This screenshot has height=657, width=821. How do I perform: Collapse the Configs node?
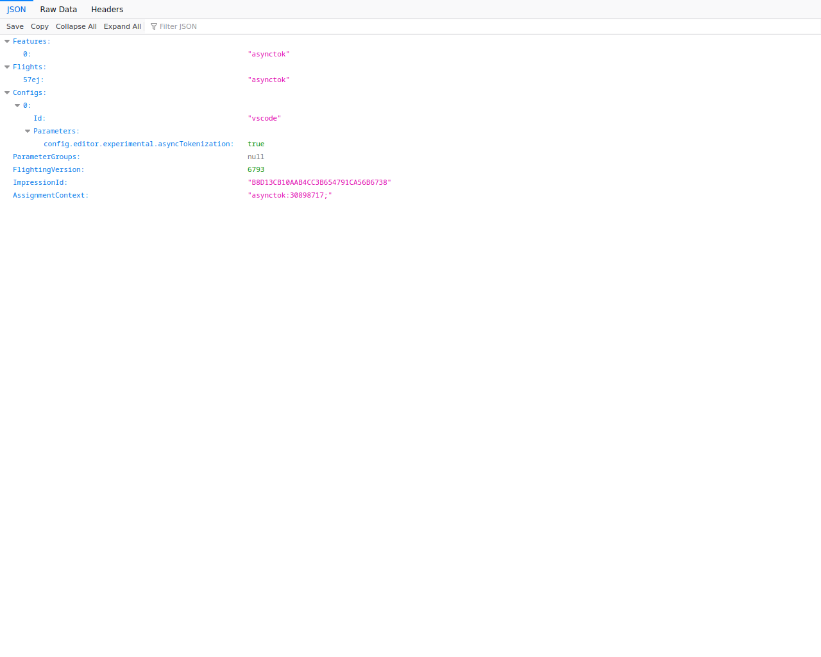click(x=7, y=92)
